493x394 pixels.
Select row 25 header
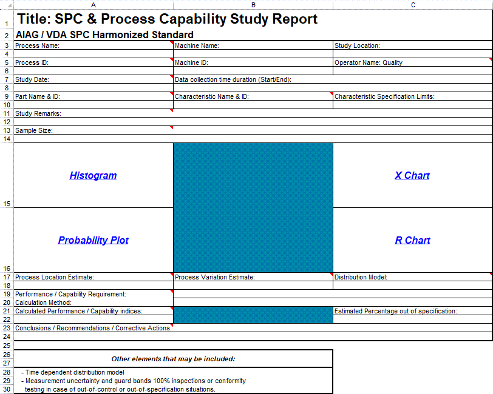(x=7, y=346)
